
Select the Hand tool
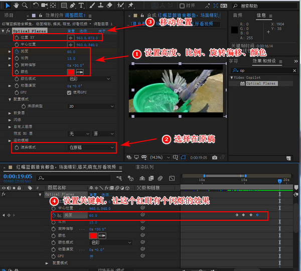[x=16, y=6]
